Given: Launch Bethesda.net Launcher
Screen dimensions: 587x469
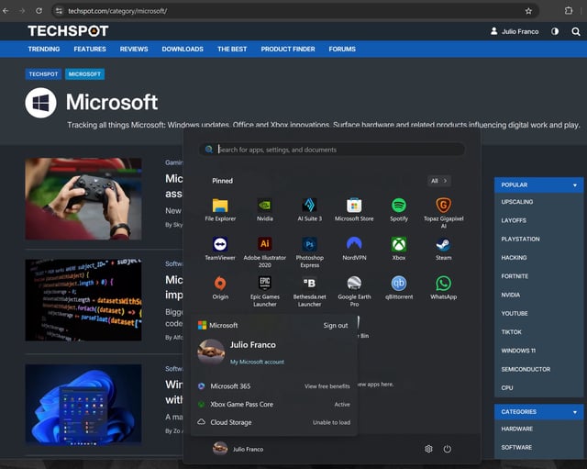Looking at the screenshot, I should pyautogui.click(x=310, y=292).
